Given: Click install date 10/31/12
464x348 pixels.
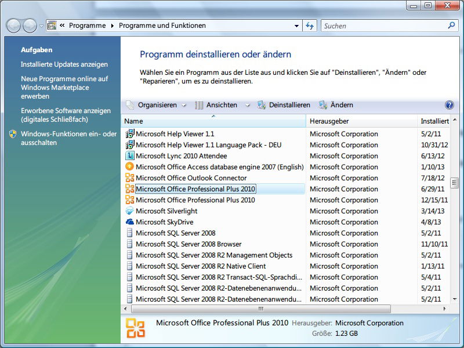Looking at the screenshot, I should pos(434,145).
